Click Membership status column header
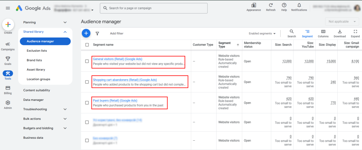The image size is (362, 150). [252, 45]
